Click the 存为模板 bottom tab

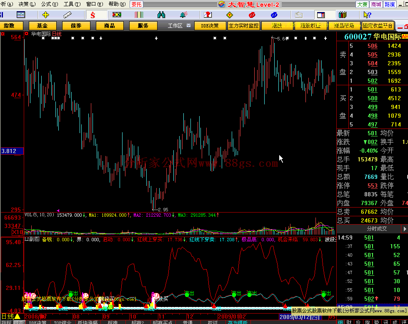coord(238,322)
